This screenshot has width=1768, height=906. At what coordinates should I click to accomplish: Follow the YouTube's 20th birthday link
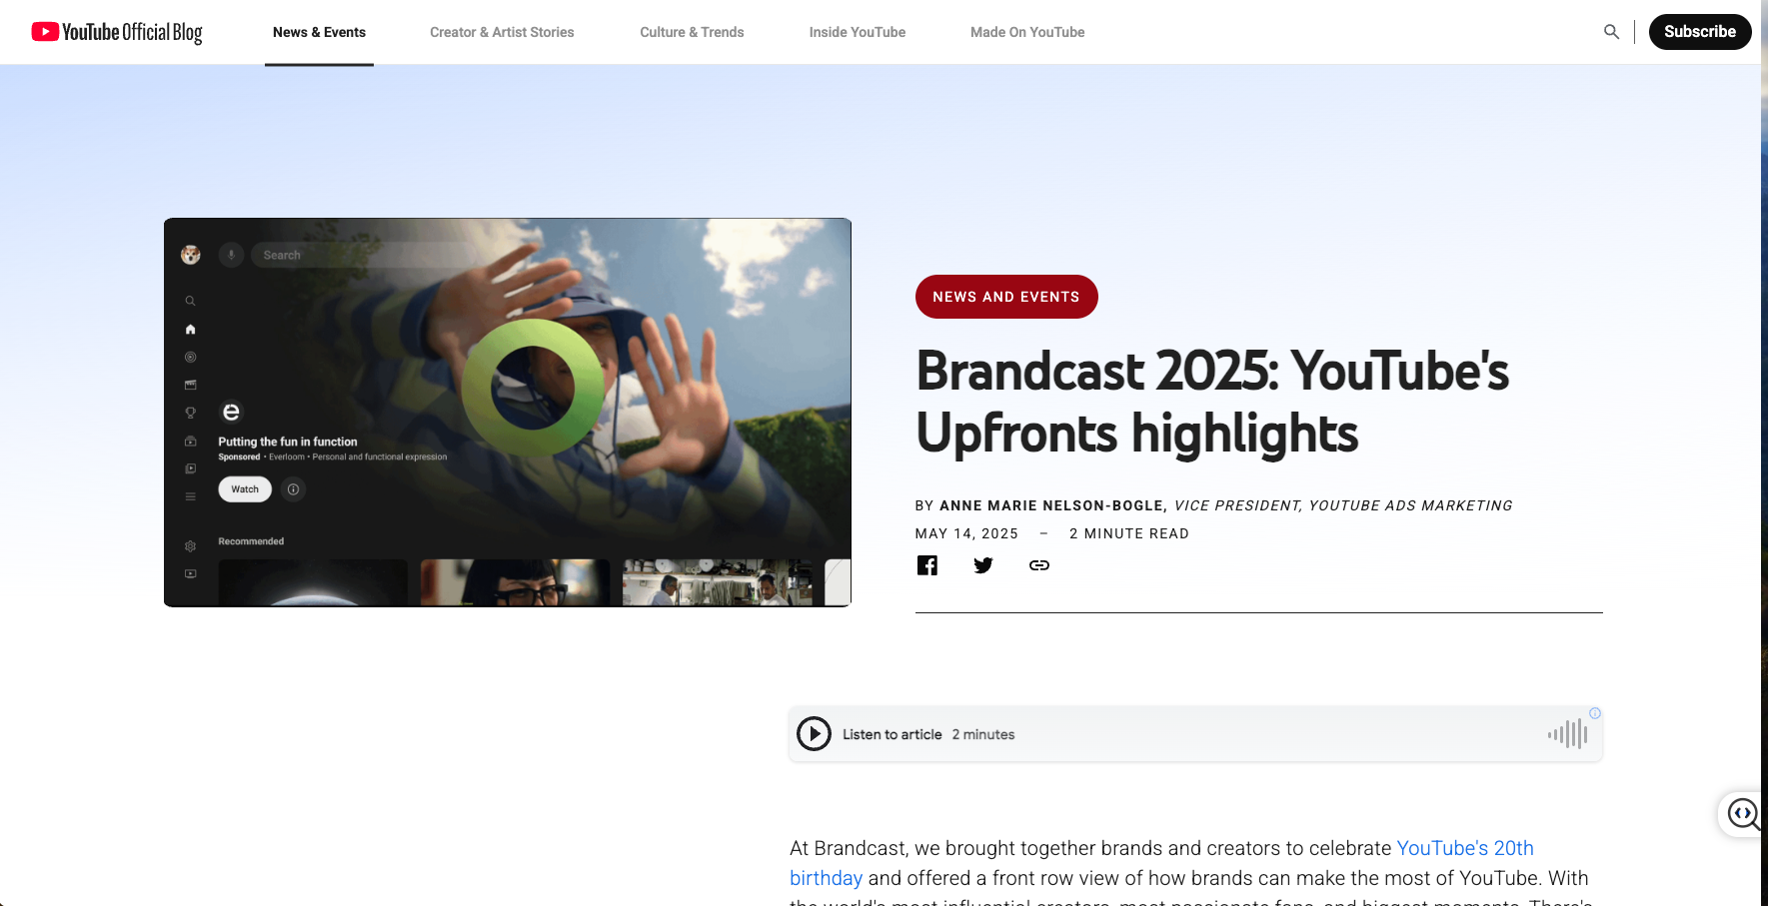(1161, 863)
